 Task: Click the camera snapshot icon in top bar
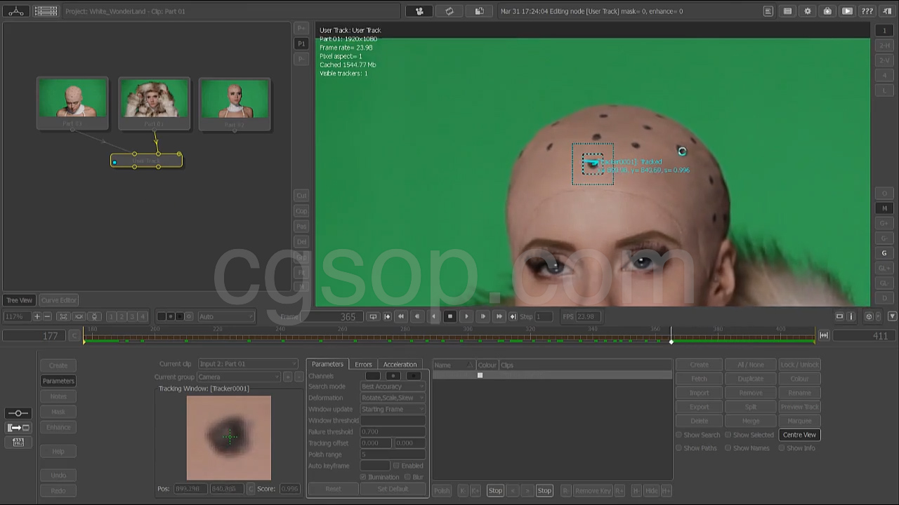click(827, 11)
